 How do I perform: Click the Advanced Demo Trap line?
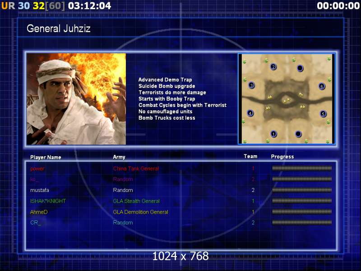click(165, 80)
